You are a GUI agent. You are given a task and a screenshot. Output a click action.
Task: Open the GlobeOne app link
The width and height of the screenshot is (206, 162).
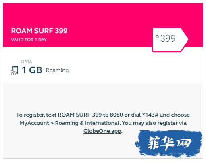pos(102,131)
